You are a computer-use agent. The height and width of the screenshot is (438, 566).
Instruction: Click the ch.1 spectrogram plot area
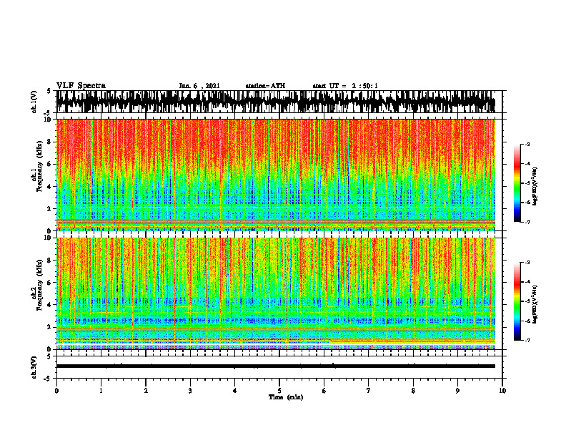[275, 175]
